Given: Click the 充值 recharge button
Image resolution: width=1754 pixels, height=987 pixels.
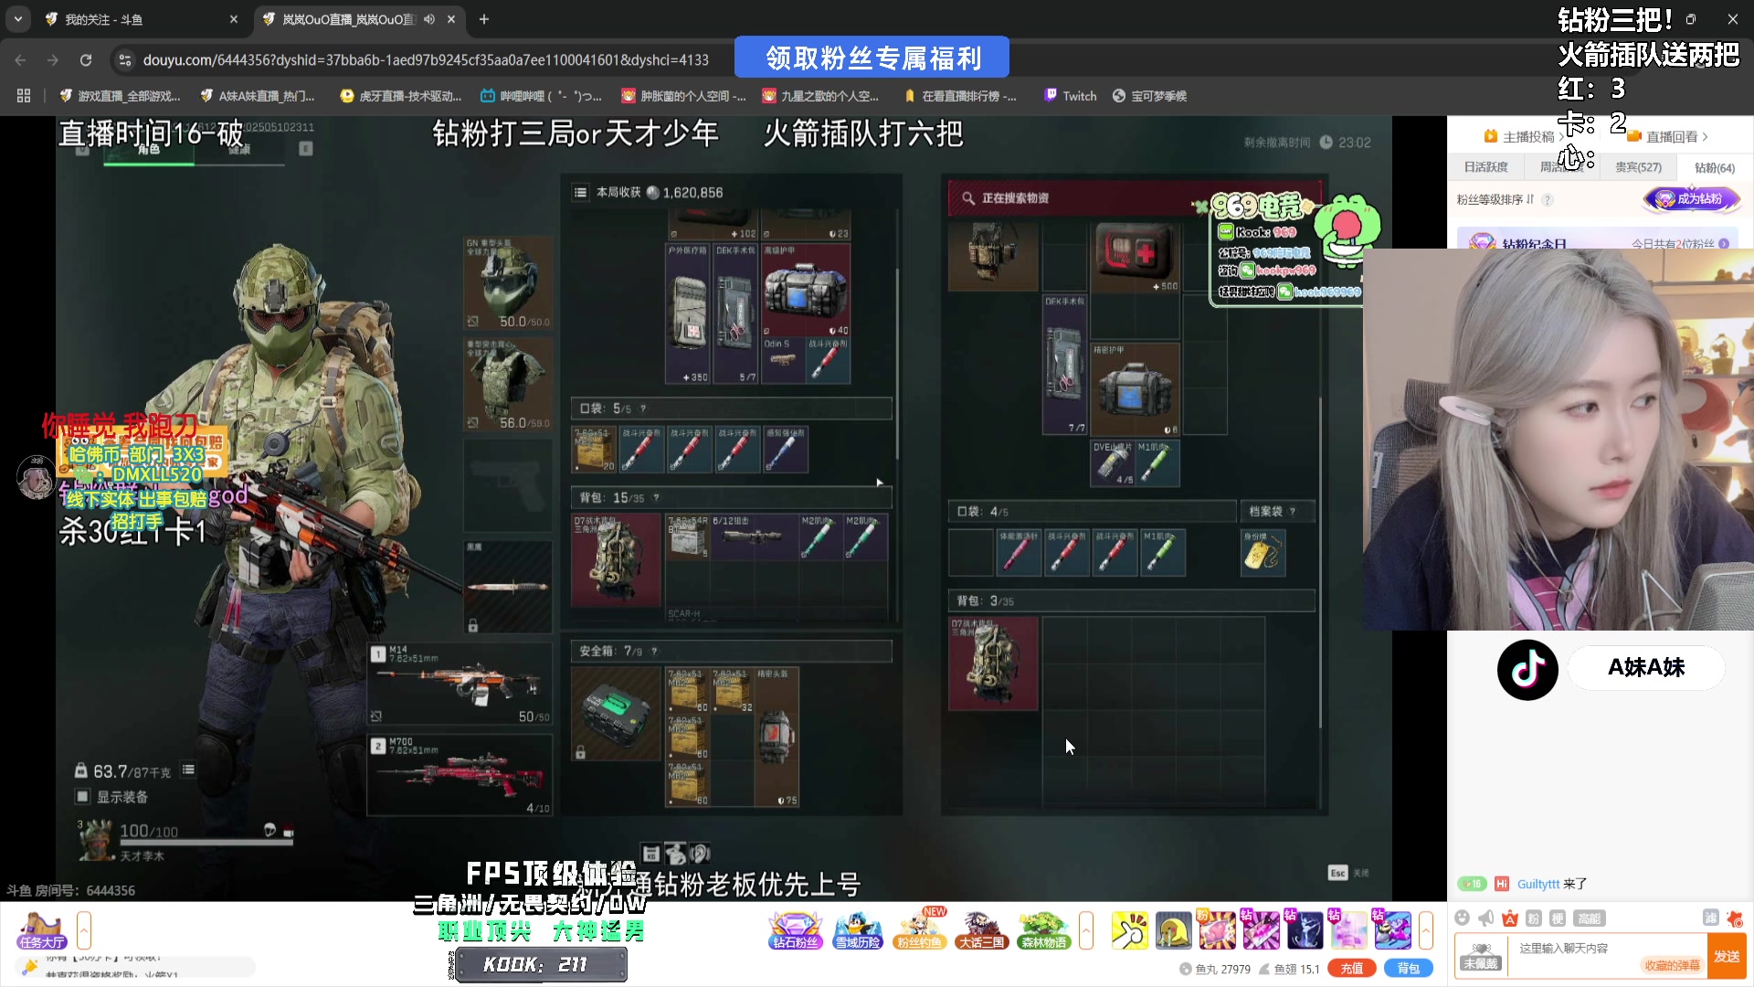Looking at the screenshot, I should point(1351,969).
